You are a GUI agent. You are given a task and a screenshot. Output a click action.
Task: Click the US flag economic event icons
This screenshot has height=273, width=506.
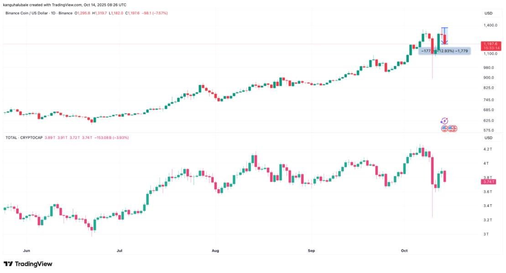click(x=449, y=129)
